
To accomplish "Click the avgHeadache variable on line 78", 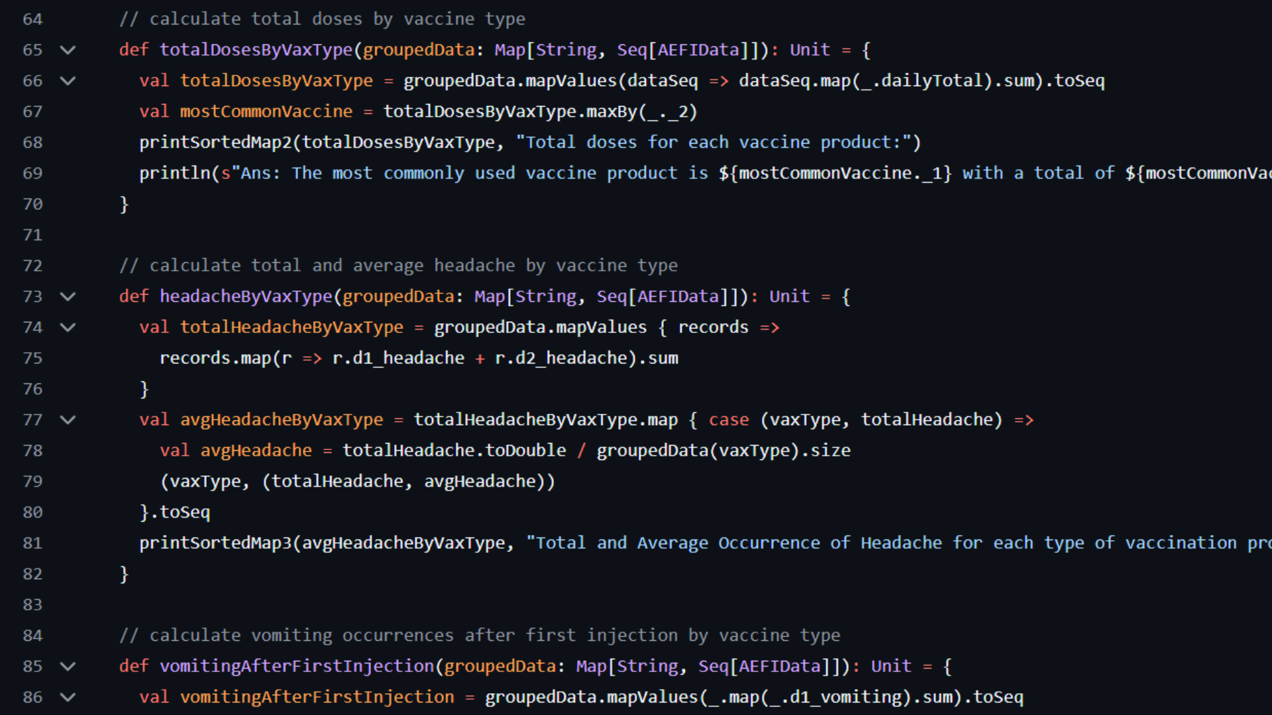I will [256, 451].
